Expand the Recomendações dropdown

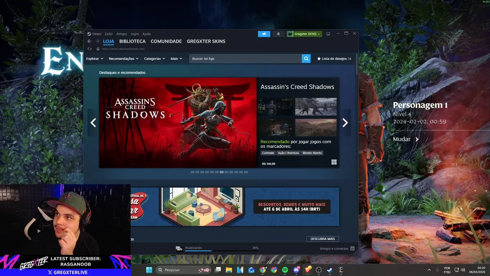pyautogui.click(x=124, y=59)
